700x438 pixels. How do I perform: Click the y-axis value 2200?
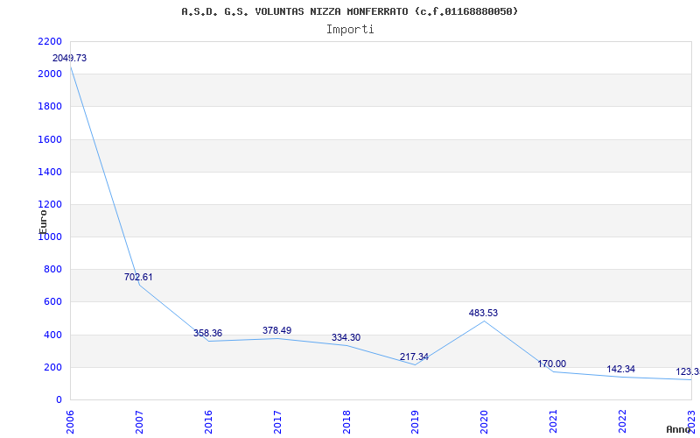click(x=50, y=41)
